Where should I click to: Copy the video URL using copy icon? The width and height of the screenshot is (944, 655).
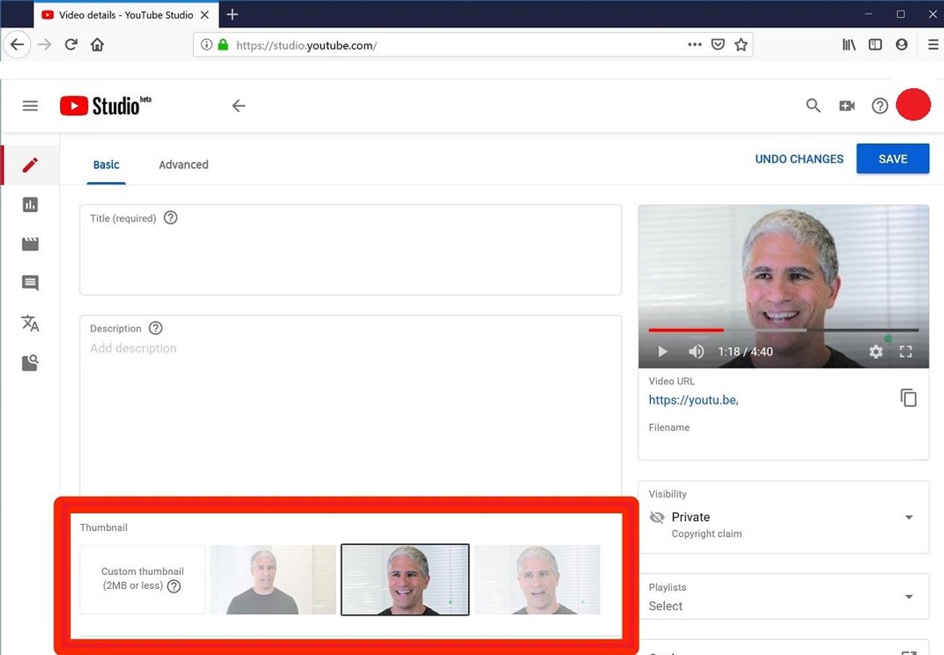point(909,398)
